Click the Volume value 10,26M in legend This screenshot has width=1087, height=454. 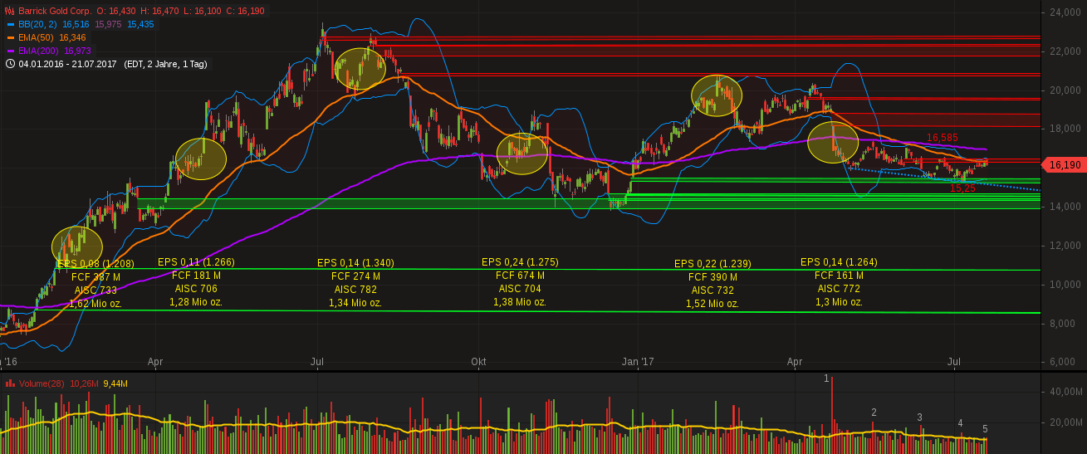point(85,383)
